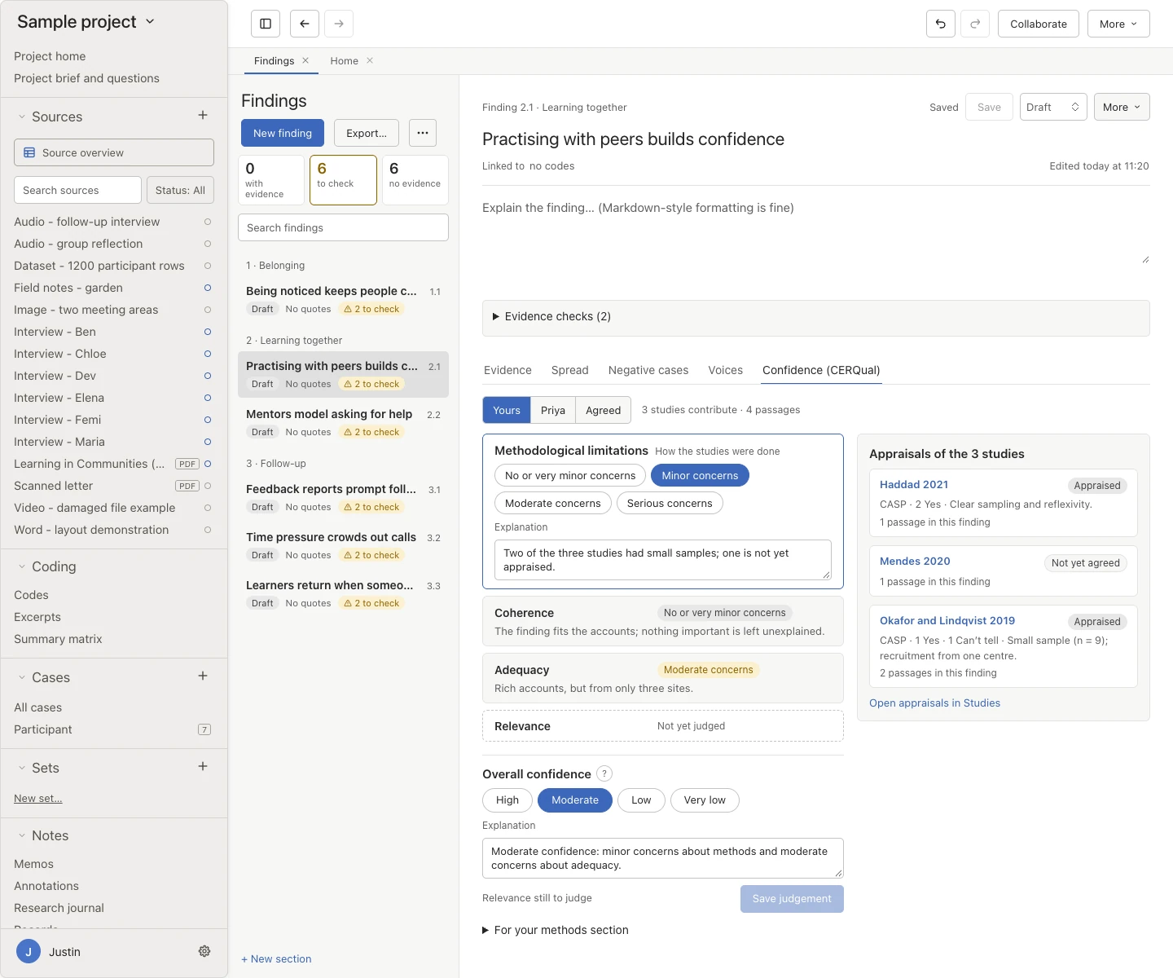Go back with the left arrow
The width and height of the screenshot is (1173, 978).
click(x=305, y=24)
